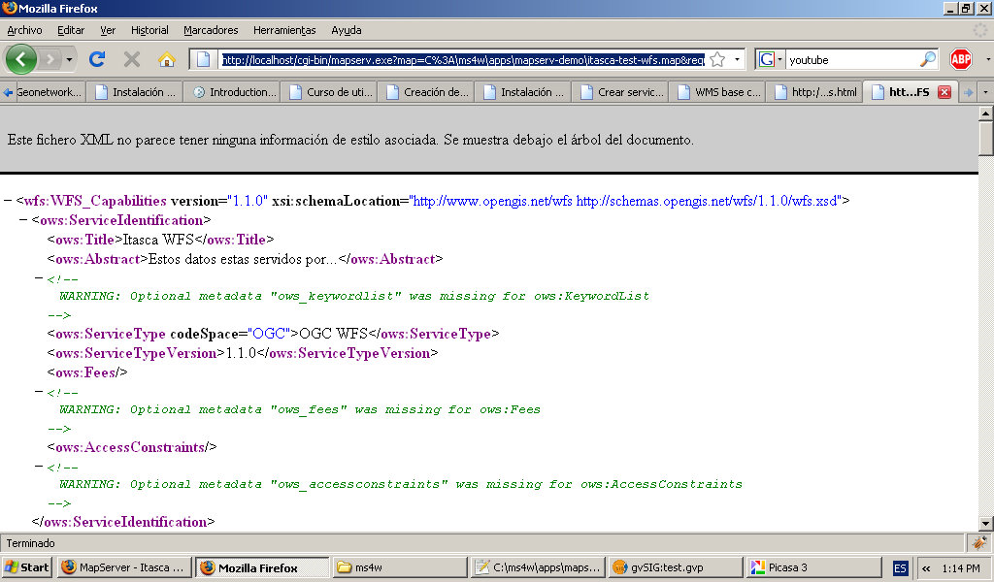Click the Adblock Plus ABP icon
Image resolution: width=994 pixels, height=582 pixels.
(961, 59)
